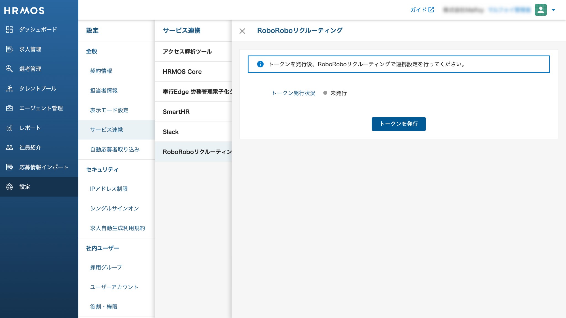Screen dimensions: 566x318
Task: Click the RoboRoboリクルーティング panel title
Action: click(300, 30)
